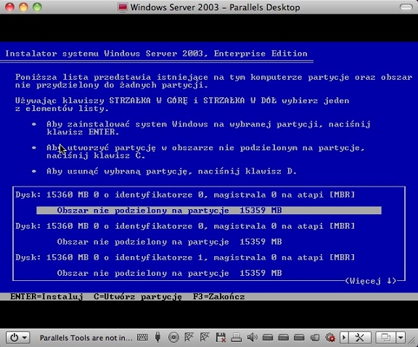
Task: Click the first hard disk icon
Action: pos(268,338)
